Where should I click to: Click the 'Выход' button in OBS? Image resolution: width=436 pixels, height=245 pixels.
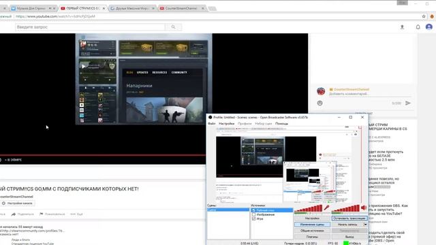click(349, 237)
